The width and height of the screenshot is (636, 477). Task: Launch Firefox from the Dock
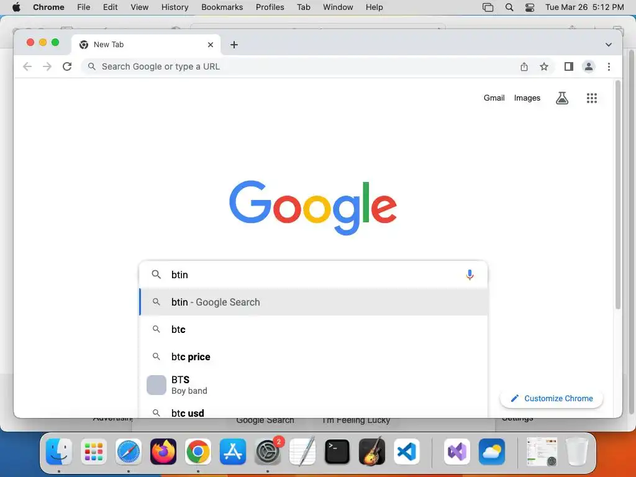click(x=163, y=452)
